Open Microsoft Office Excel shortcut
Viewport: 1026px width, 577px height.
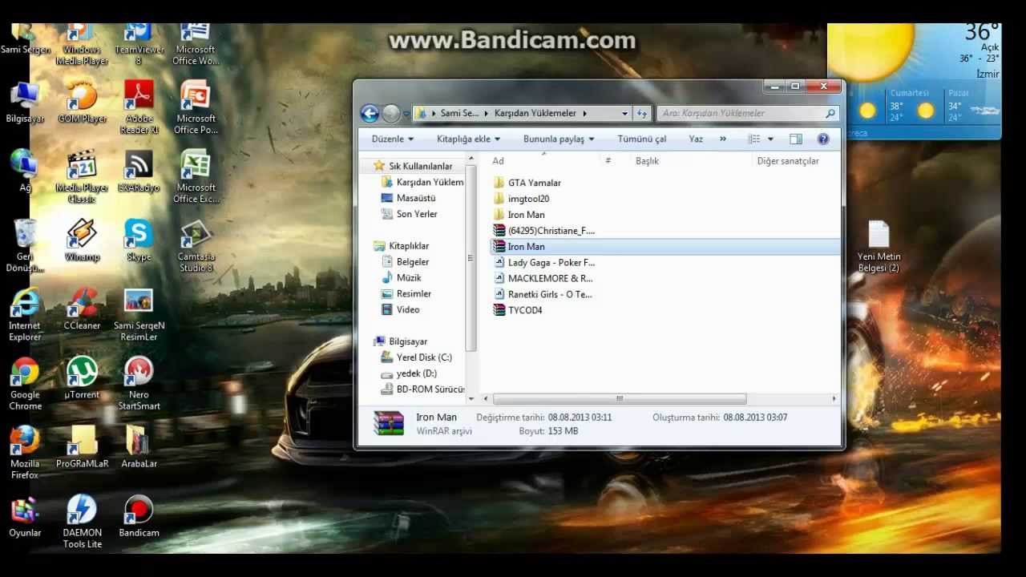pyautogui.click(x=196, y=176)
